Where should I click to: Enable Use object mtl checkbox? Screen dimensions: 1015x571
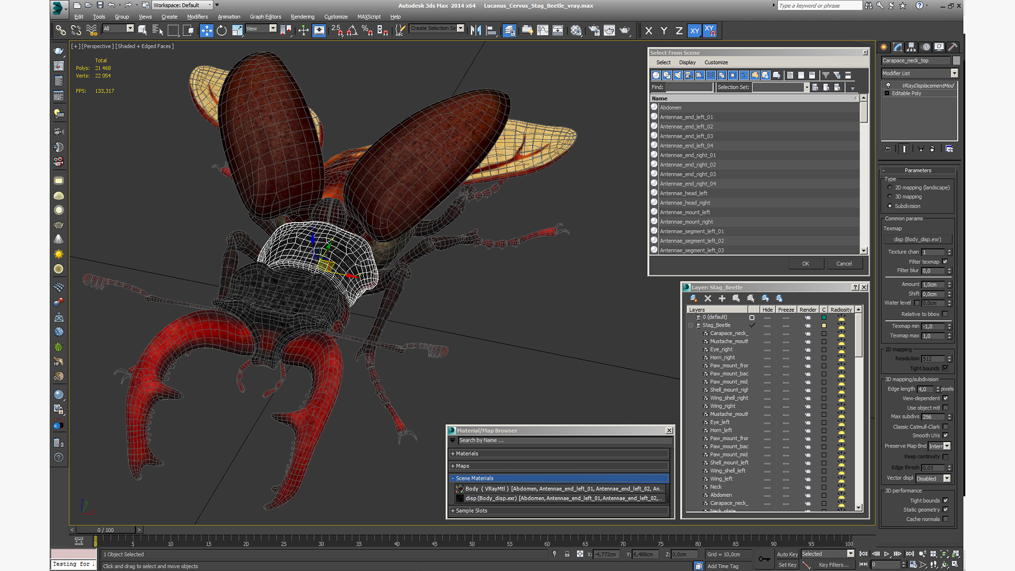945,408
